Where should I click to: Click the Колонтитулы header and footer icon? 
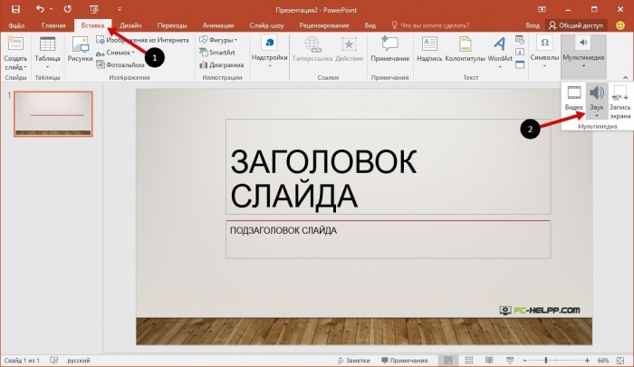[x=465, y=49]
